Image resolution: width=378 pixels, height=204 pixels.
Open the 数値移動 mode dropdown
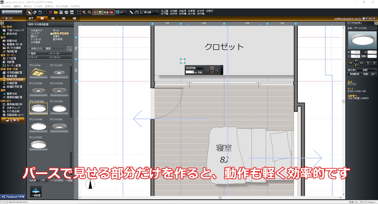click(x=195, y=68)
